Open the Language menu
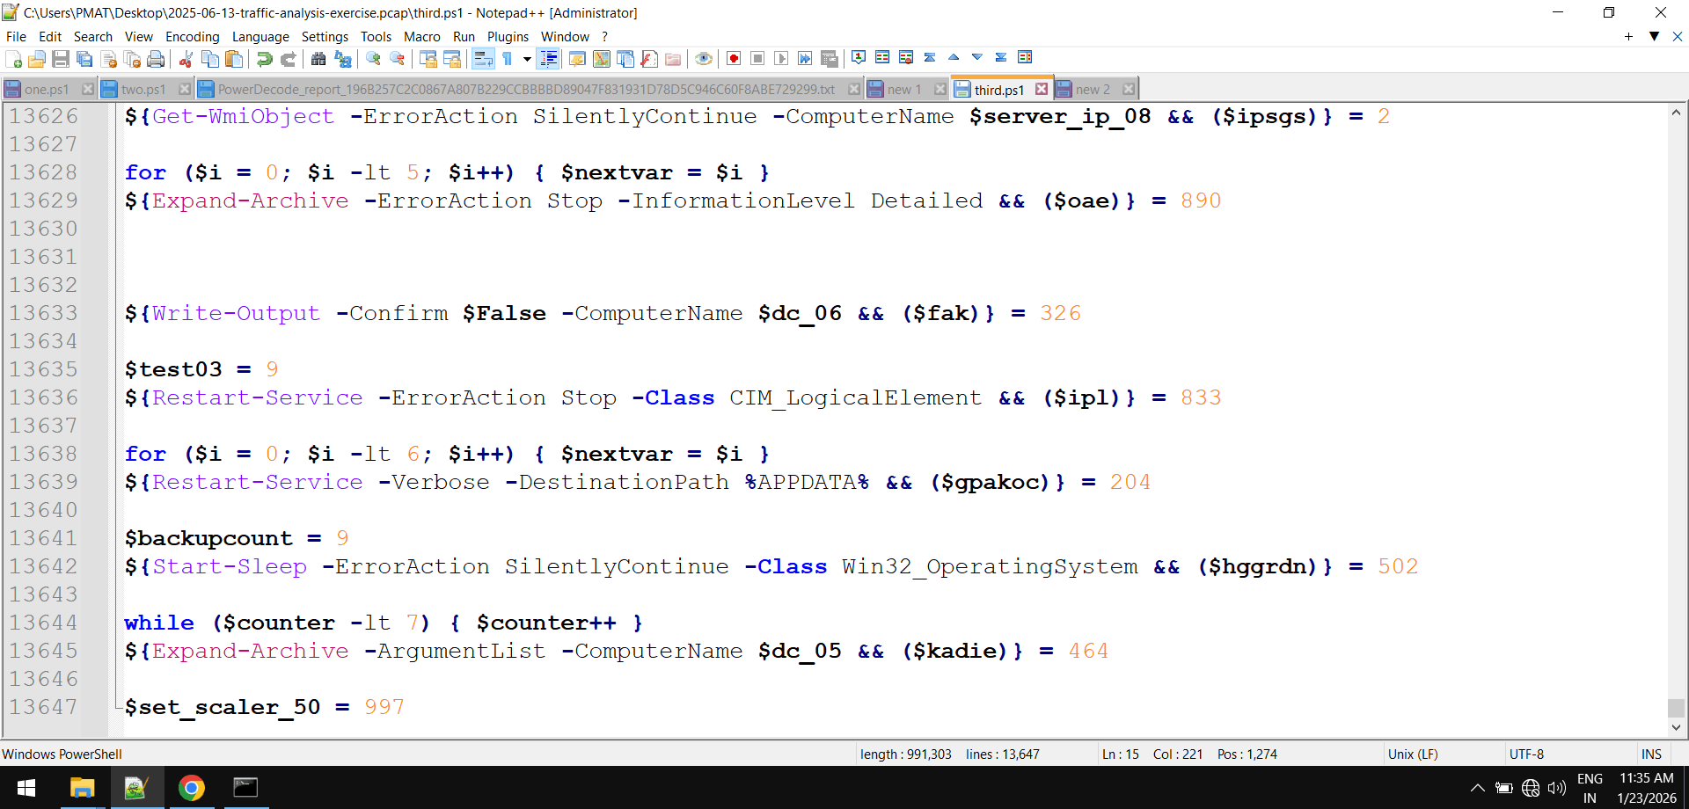The image size is (1689, 809). pyautogui.click(x=260, y=36)
